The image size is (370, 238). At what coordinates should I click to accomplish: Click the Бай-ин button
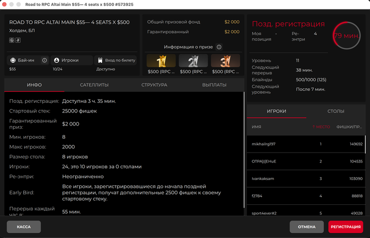point(28,60)
